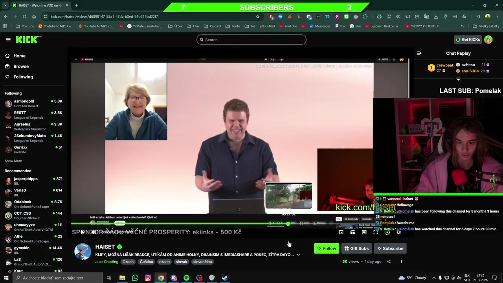This screenshot has height=283, width=503.
Task: Open the Kick sidebar hamburger menu
Action: tap(8, 40)
